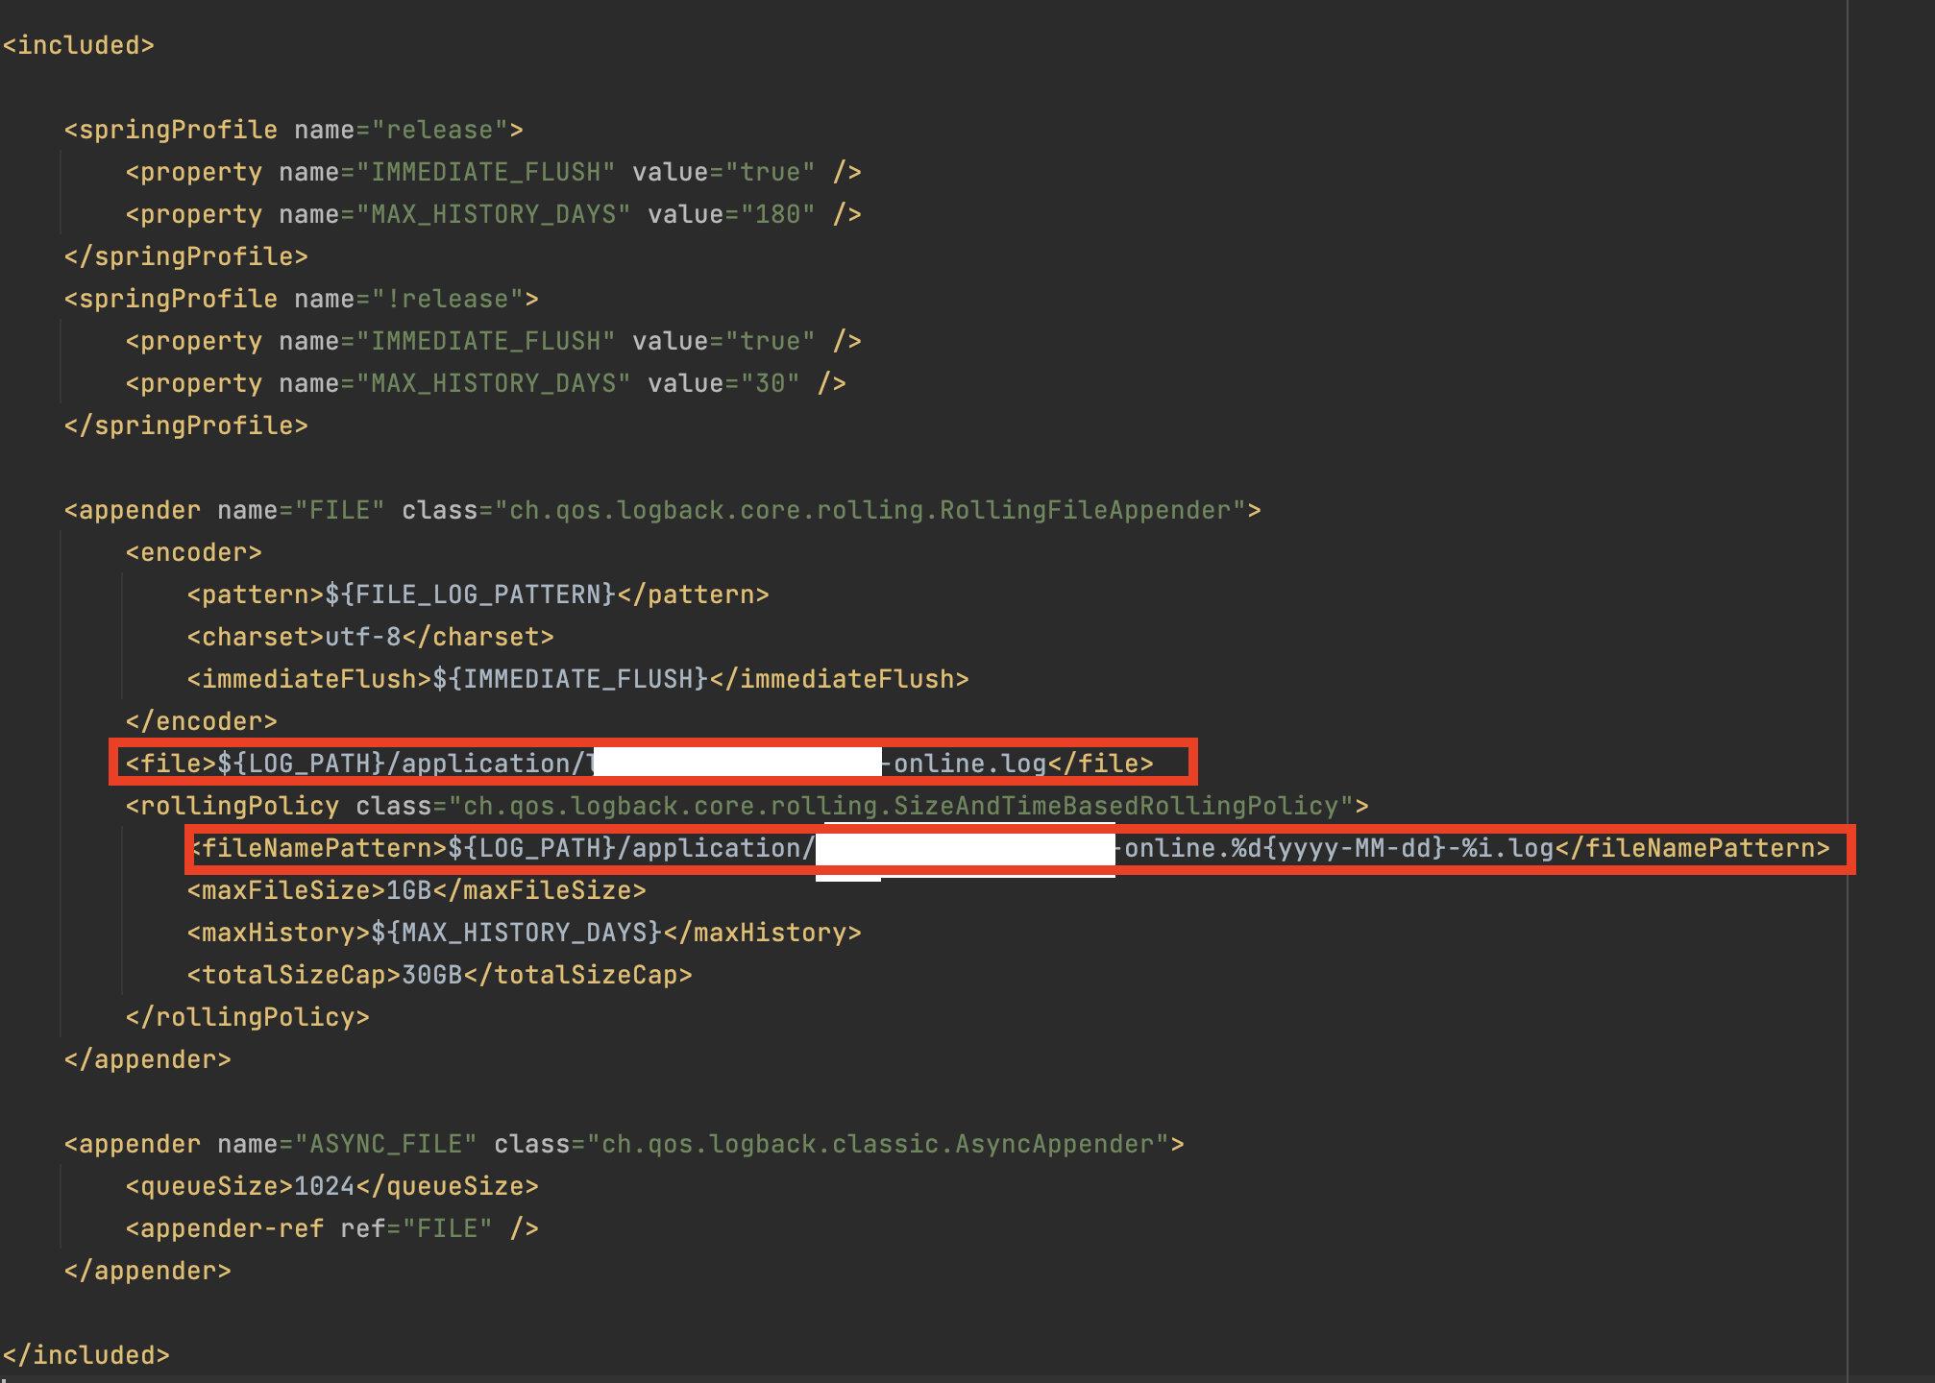Screen dimensions: 1935x1383
Task: Place cursor on value "180"
Action: (x=777, y=214)
